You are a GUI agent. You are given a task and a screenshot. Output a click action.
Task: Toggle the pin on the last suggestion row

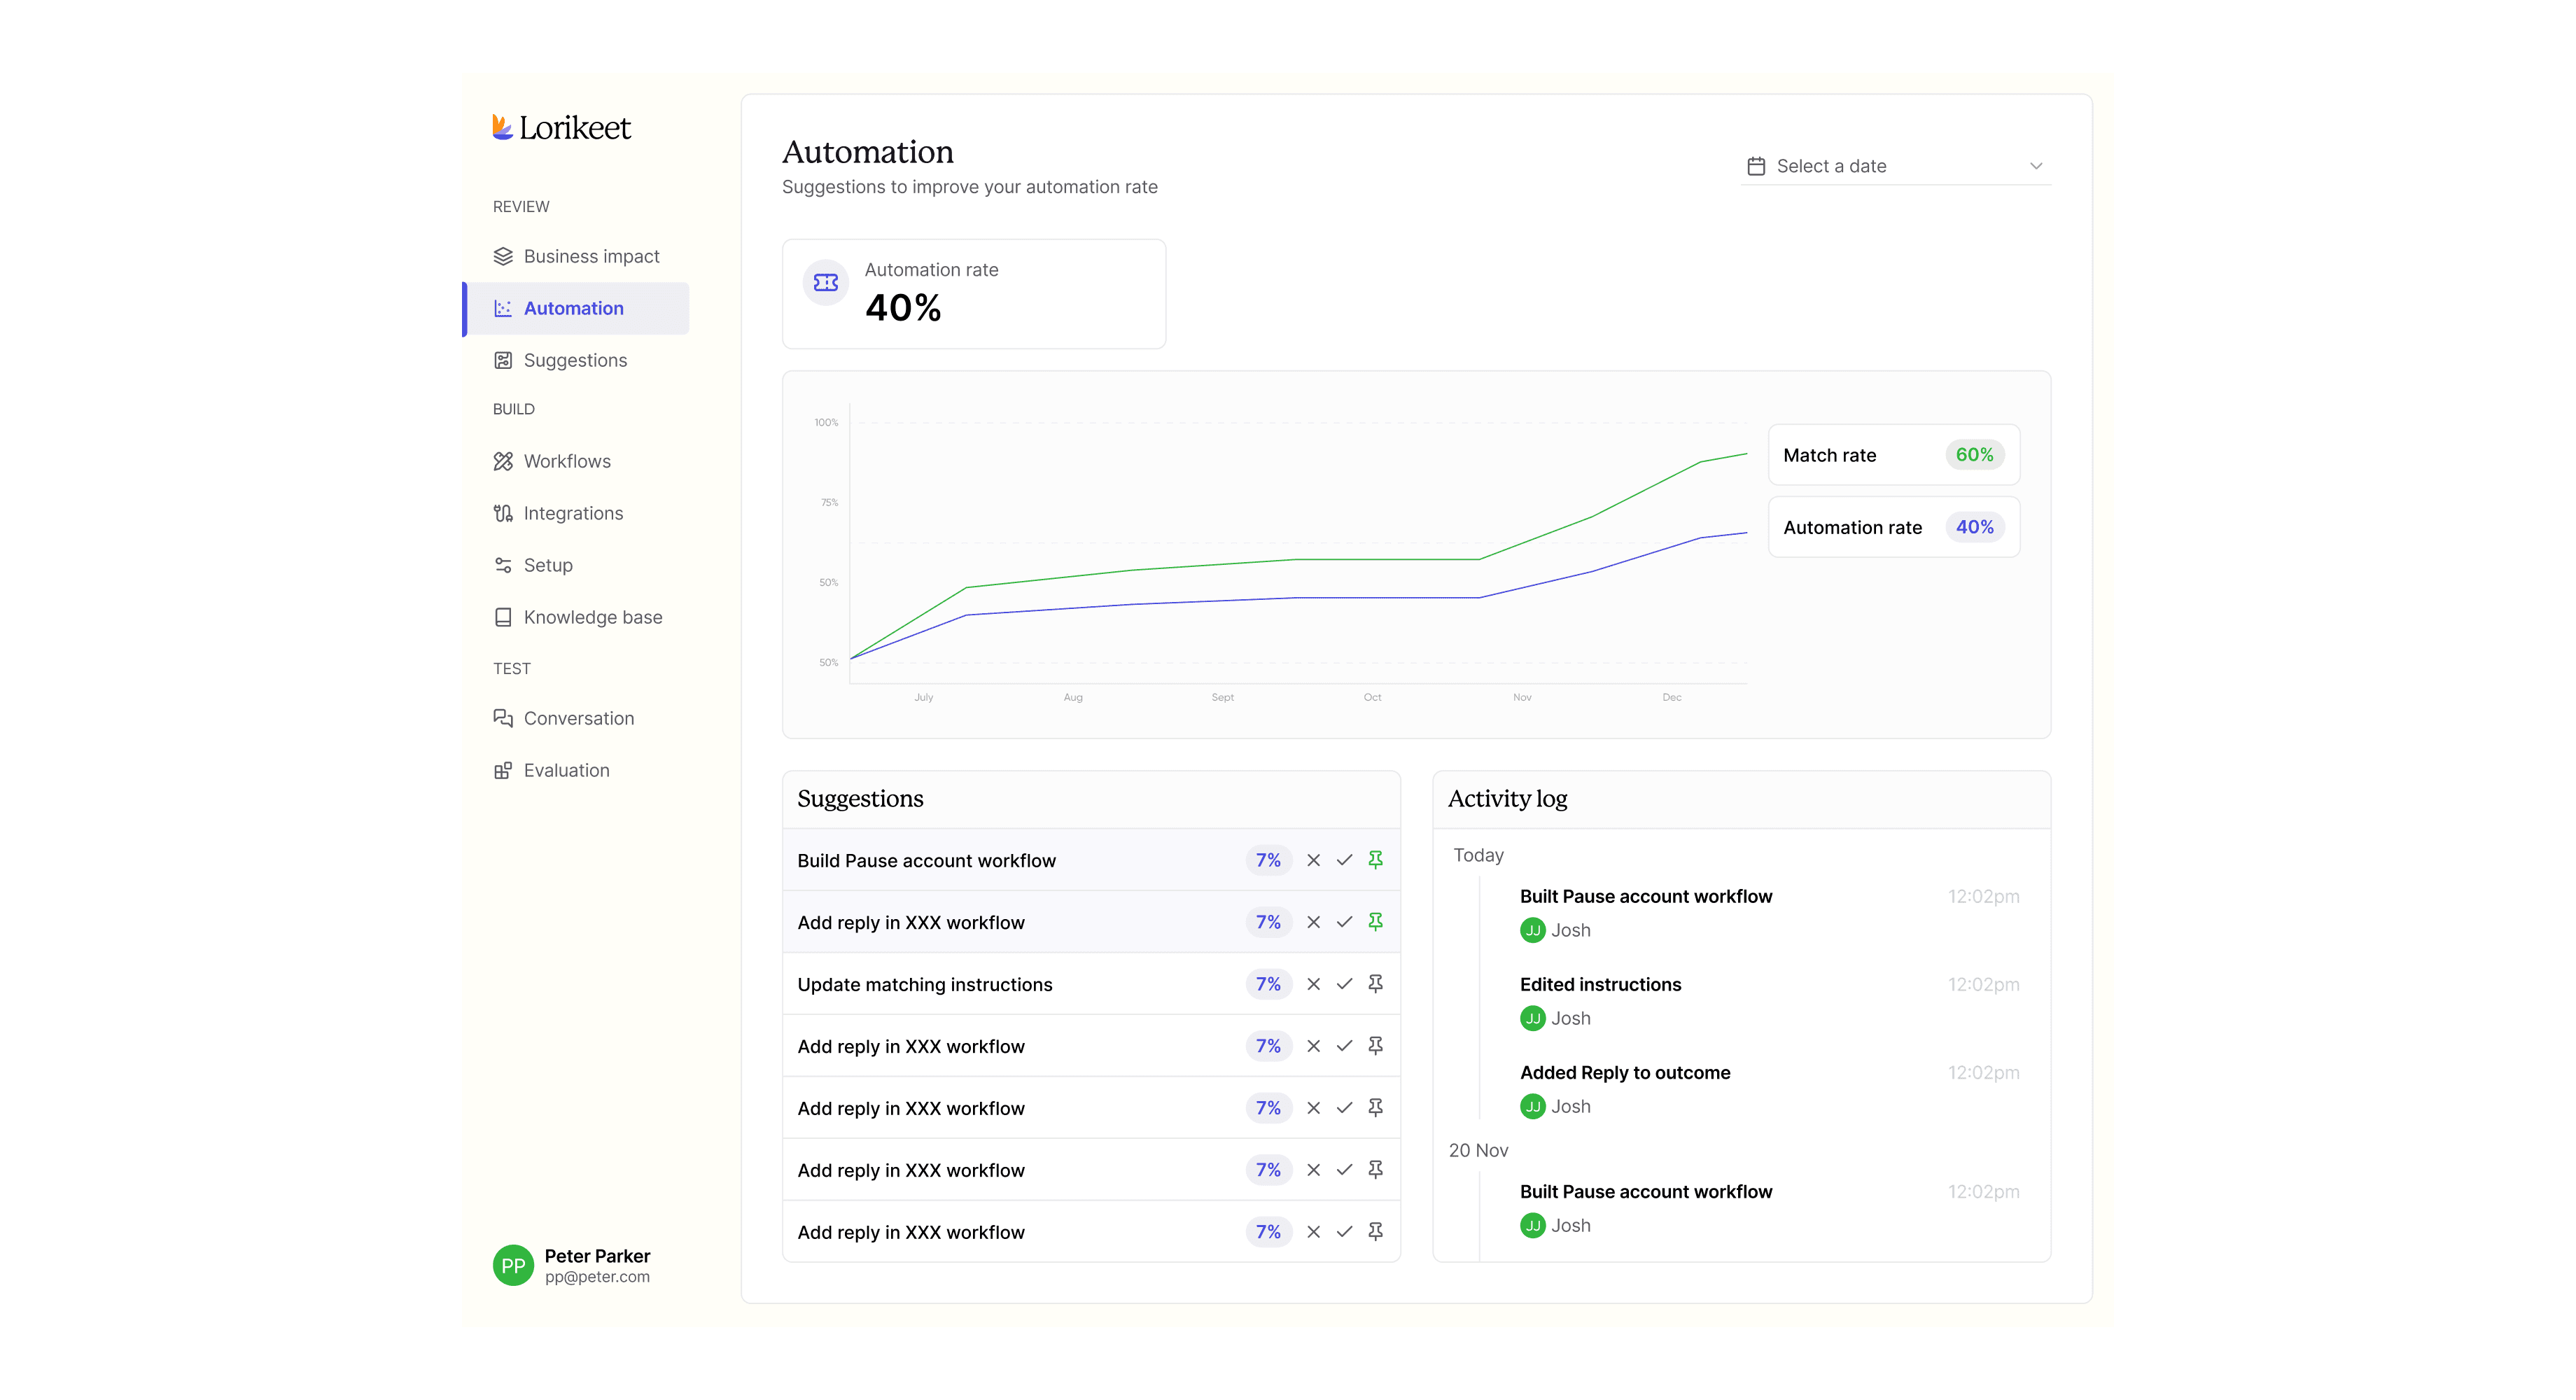[x=1375, y=1232]
